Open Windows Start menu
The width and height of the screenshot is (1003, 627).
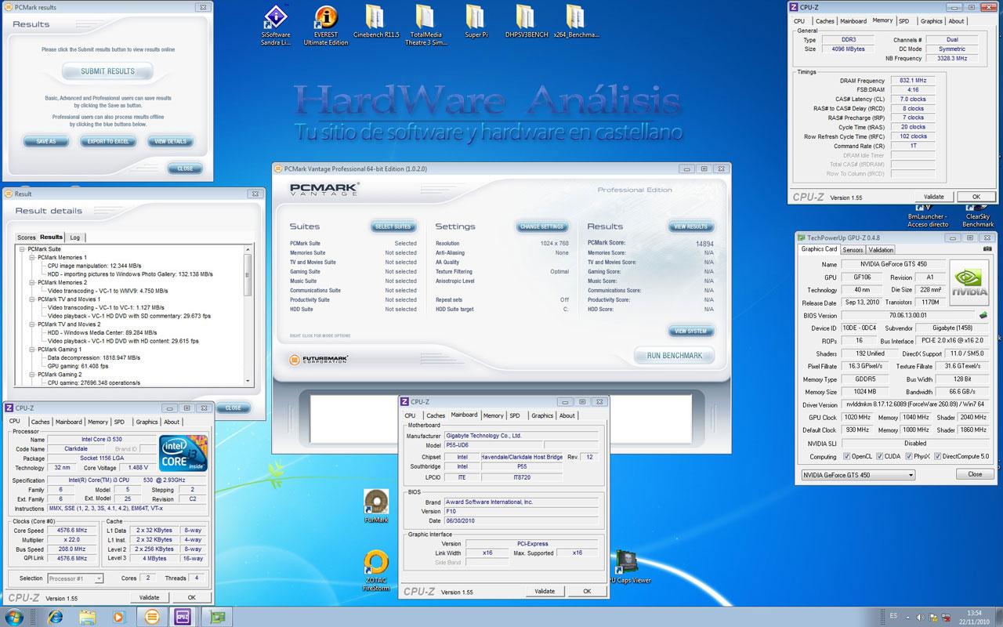pyautogui.click(x=16, y=616)
